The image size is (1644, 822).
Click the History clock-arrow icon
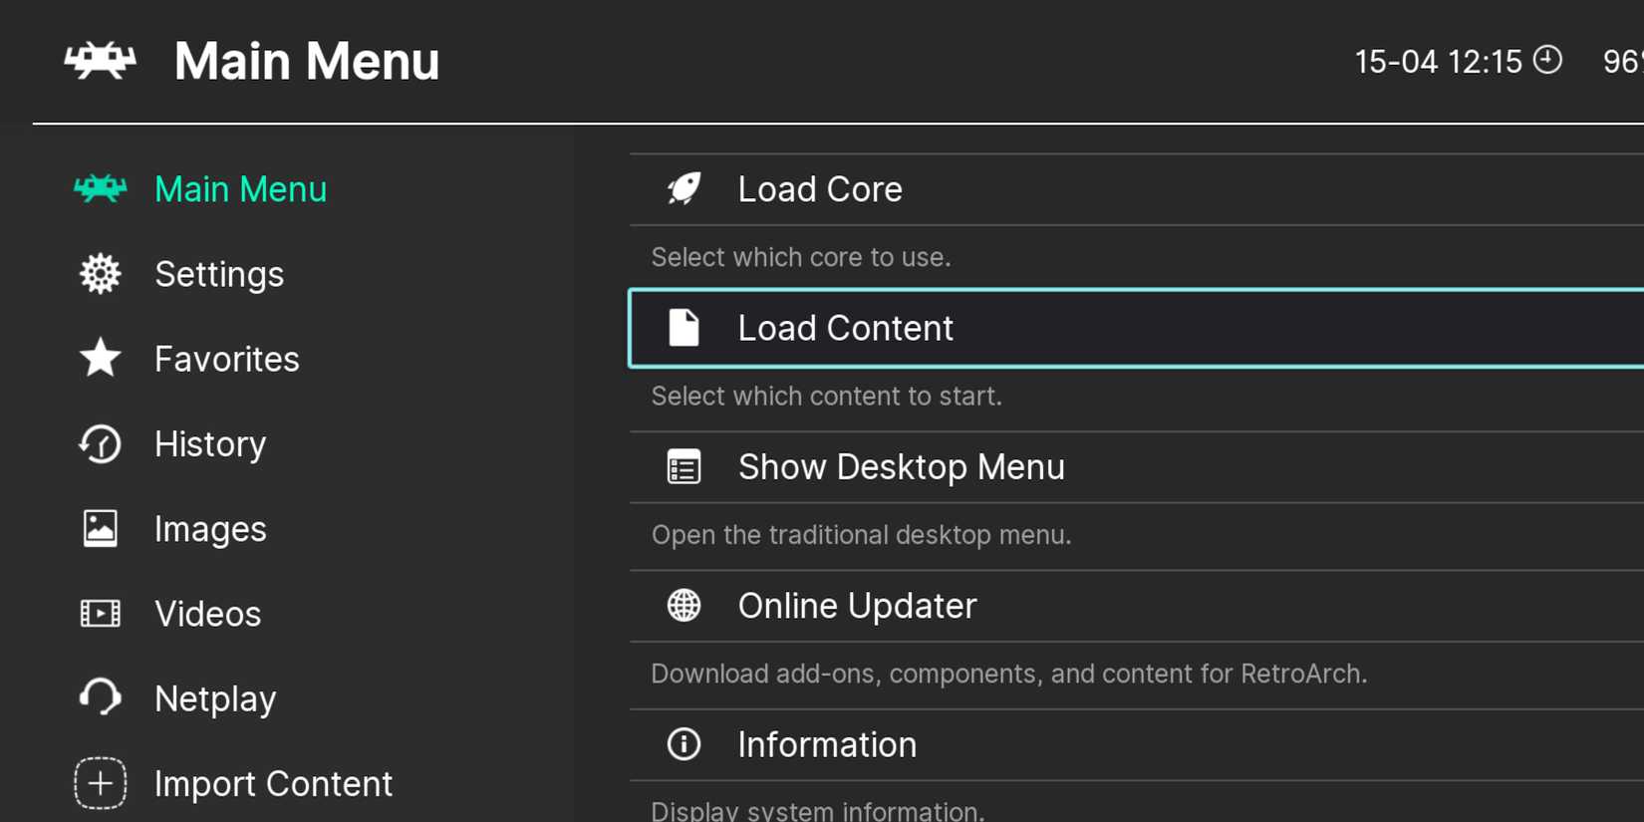point(100,443)
